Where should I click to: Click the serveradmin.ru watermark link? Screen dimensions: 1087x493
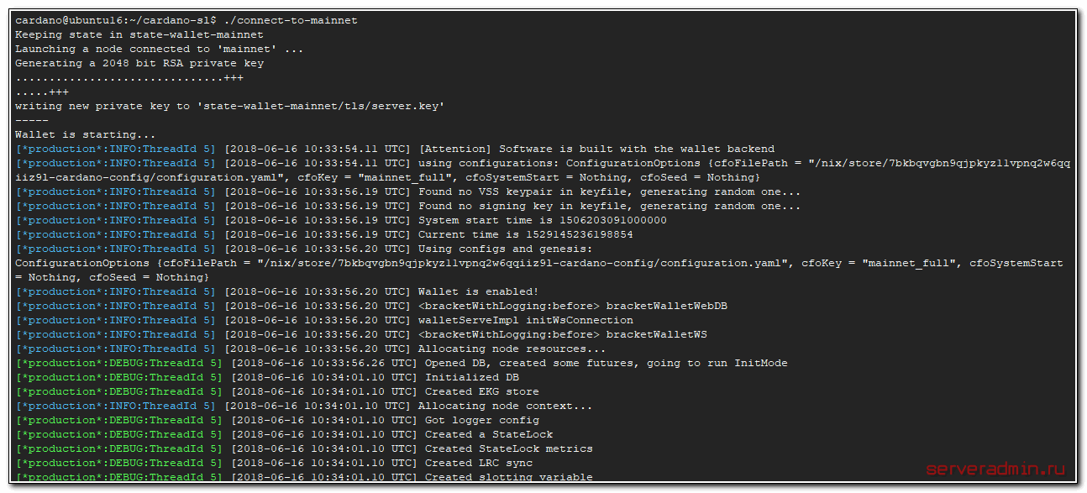click(x=994, y=469)
